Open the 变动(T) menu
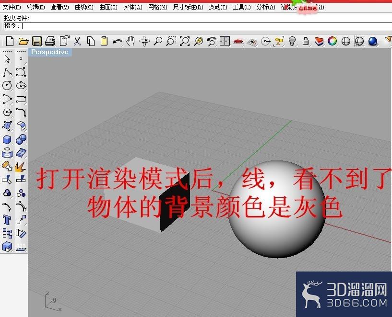This screenshot has height=317, width=392. (218, 7)
